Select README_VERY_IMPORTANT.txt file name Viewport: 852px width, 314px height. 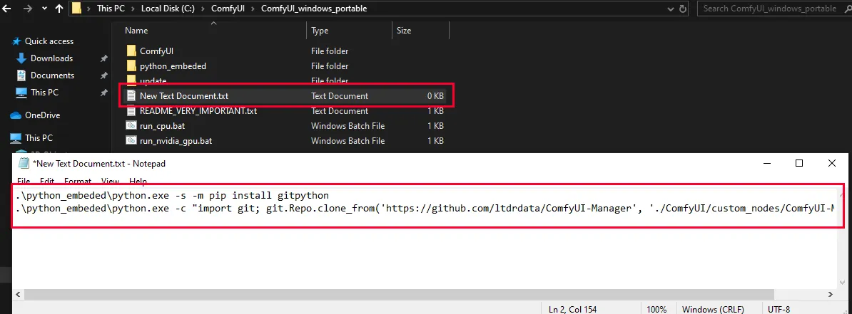coord(198,111)
